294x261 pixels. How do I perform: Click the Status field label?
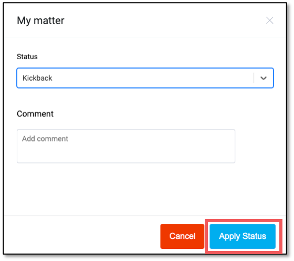(x=27, y=57)
